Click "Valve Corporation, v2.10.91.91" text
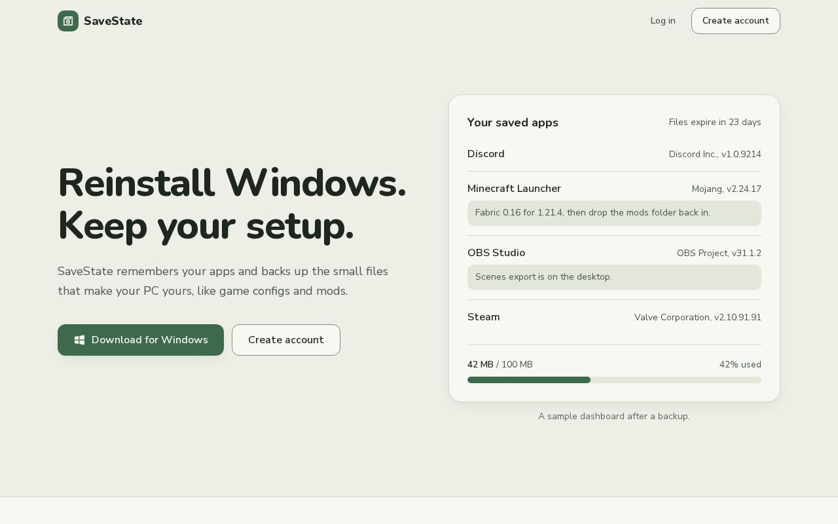 click(x=698, y=318)
